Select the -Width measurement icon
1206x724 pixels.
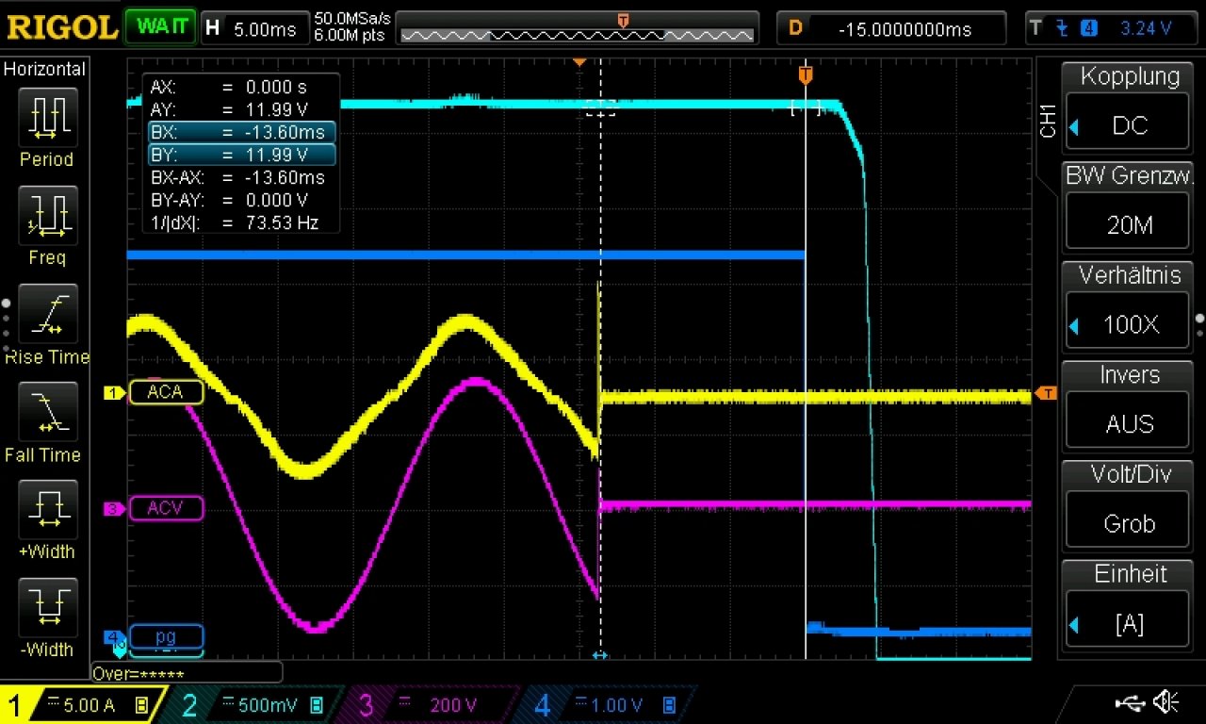click(x=47, y=608)
